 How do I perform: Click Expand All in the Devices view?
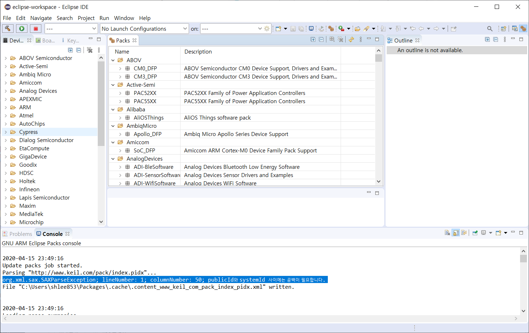click(x=70, y=50)
